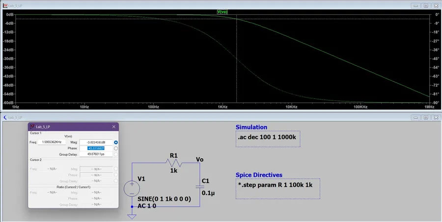
Task: Click the Vo net label
Action: [x=199, y=160]
